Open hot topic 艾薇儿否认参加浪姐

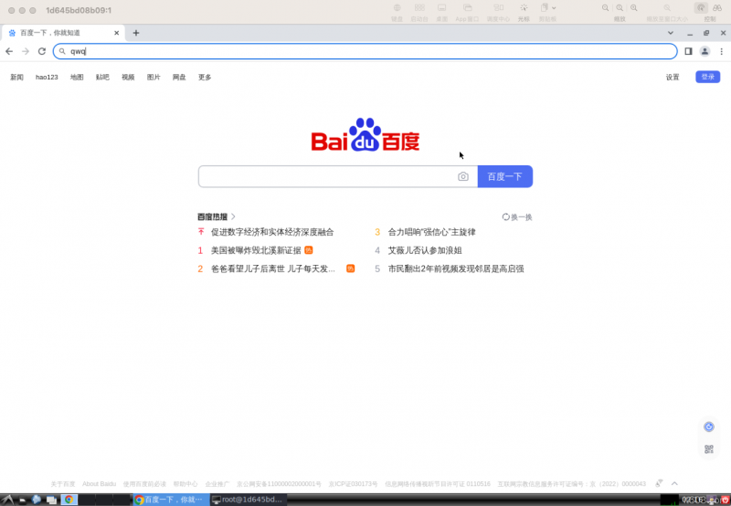425,250
